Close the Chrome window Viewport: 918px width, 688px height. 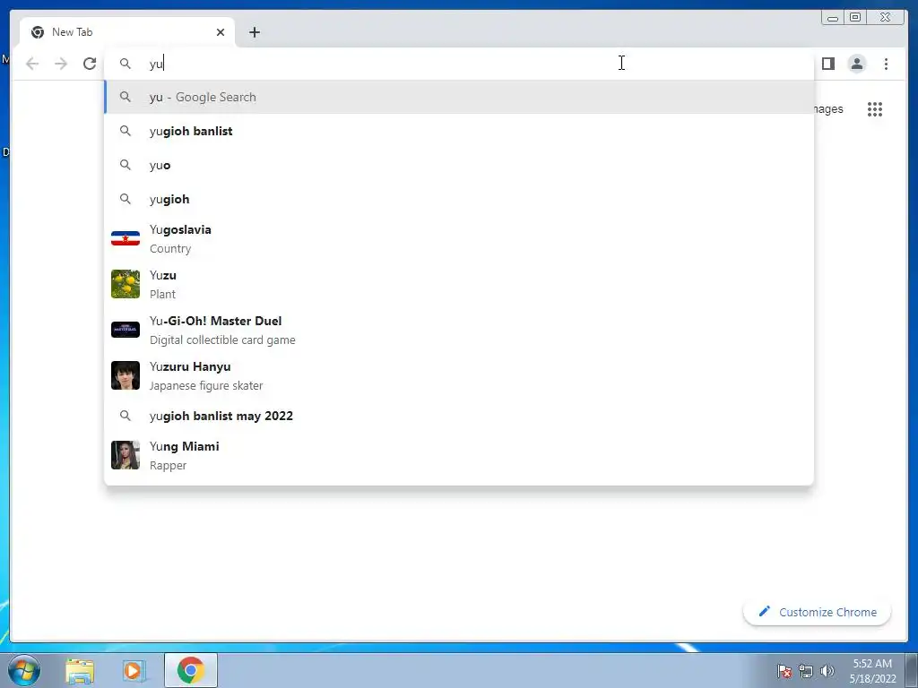coord(886,18)
